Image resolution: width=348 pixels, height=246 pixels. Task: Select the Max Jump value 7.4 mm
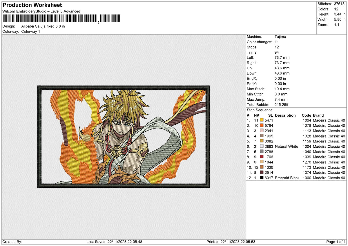click(281, 99)
